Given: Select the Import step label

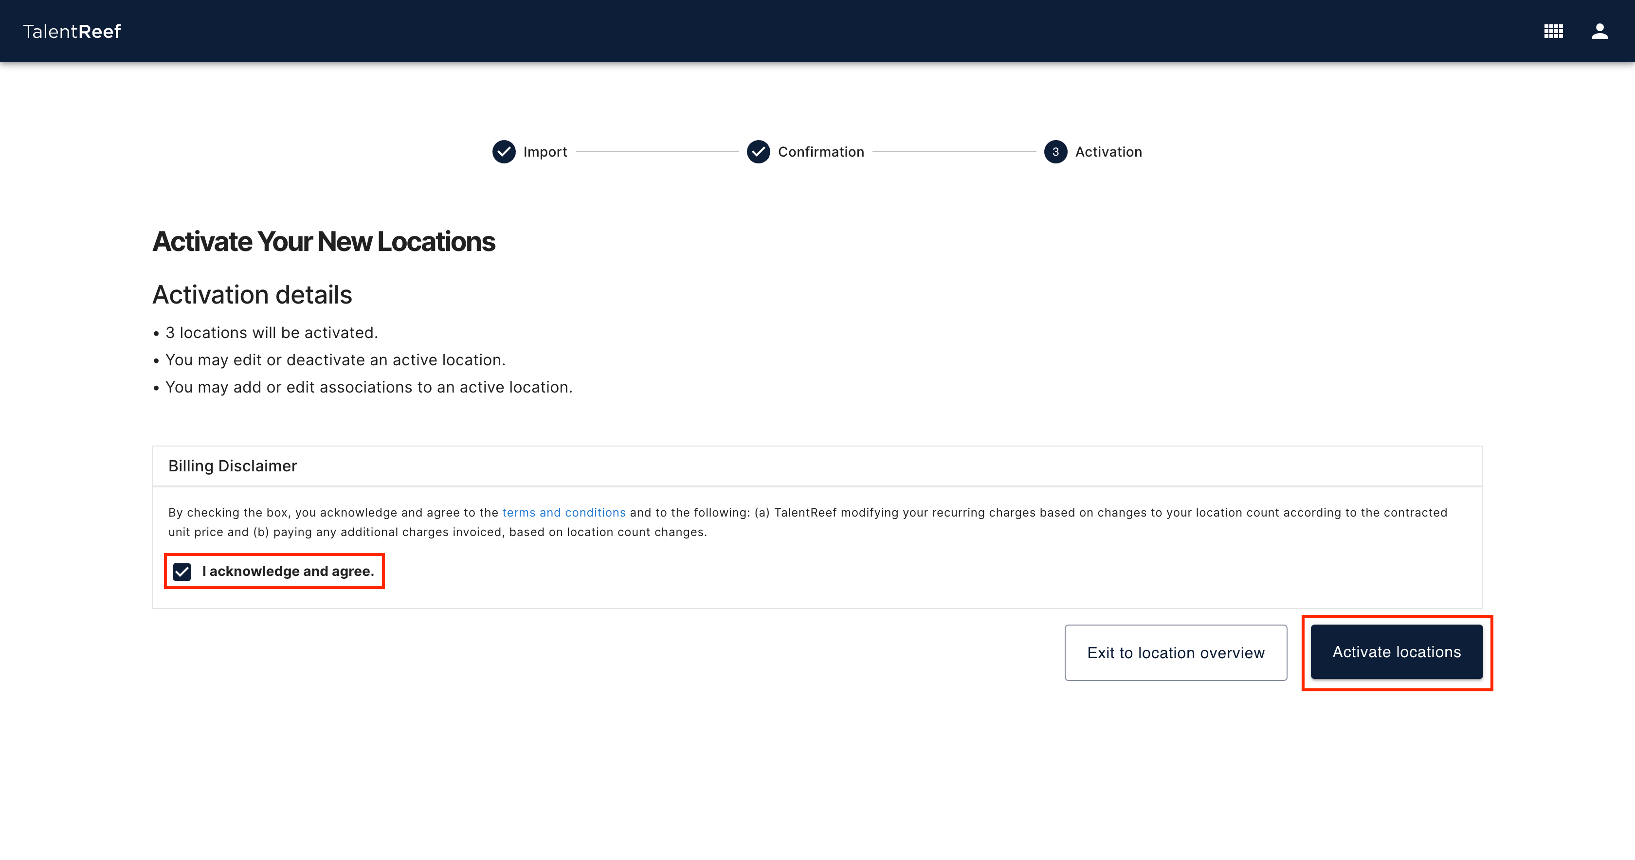Looking at the screenshot, I should pyautogui.click(x=545, y=152).
